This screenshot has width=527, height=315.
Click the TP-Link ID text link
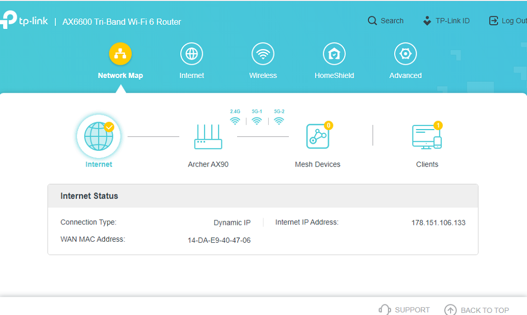click(452, 21)
